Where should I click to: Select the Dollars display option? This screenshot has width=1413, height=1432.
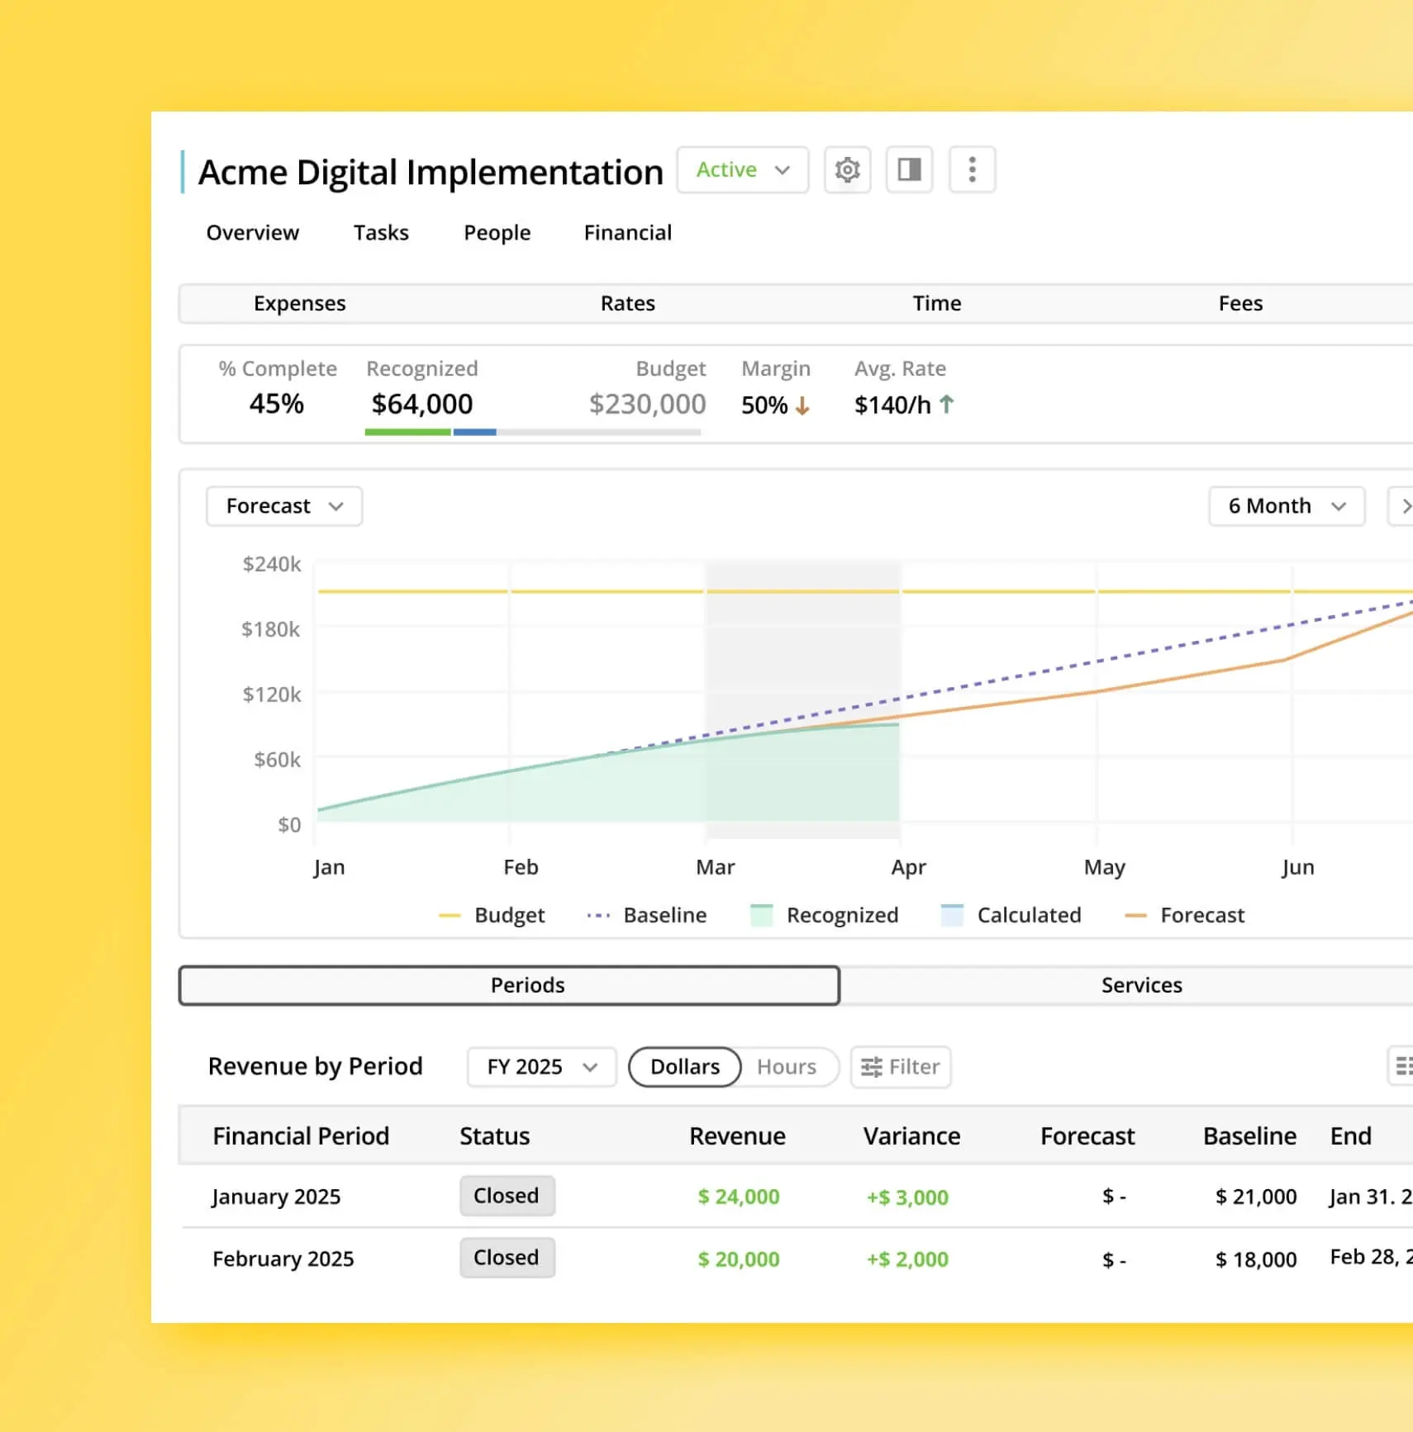684,1067
